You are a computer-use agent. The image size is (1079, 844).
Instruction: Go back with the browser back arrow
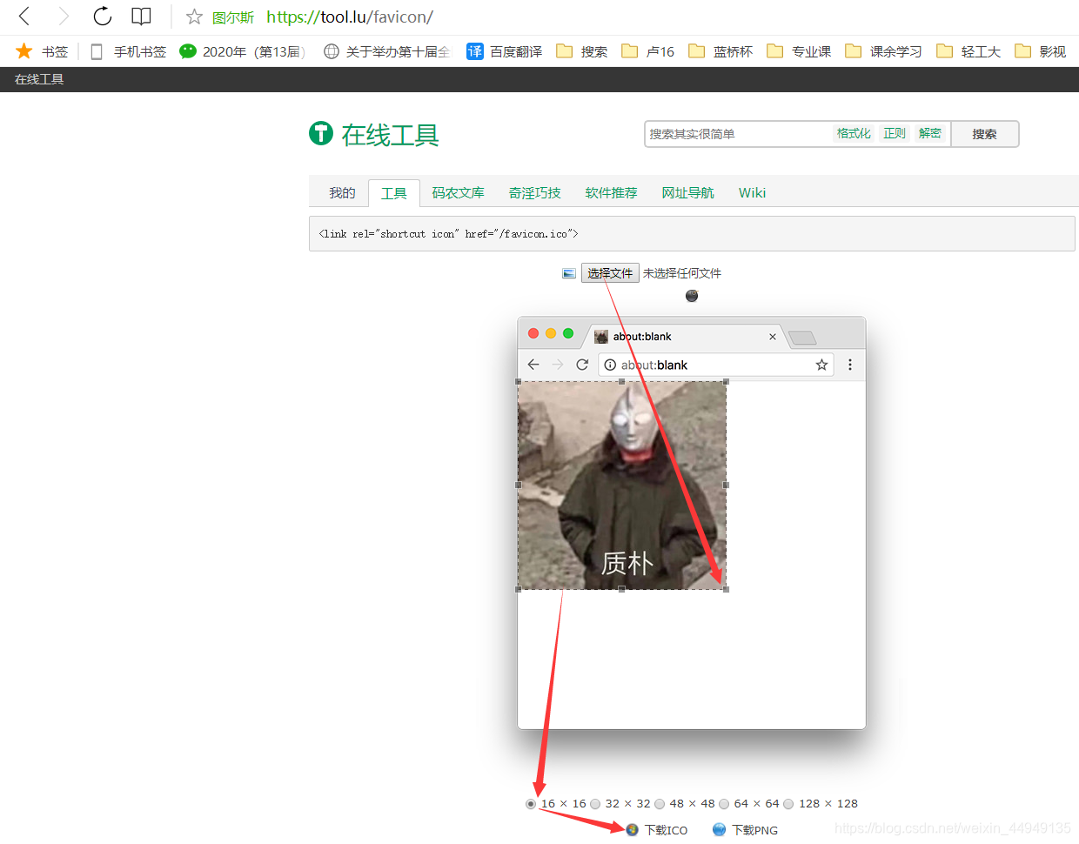tap(24, 16)
